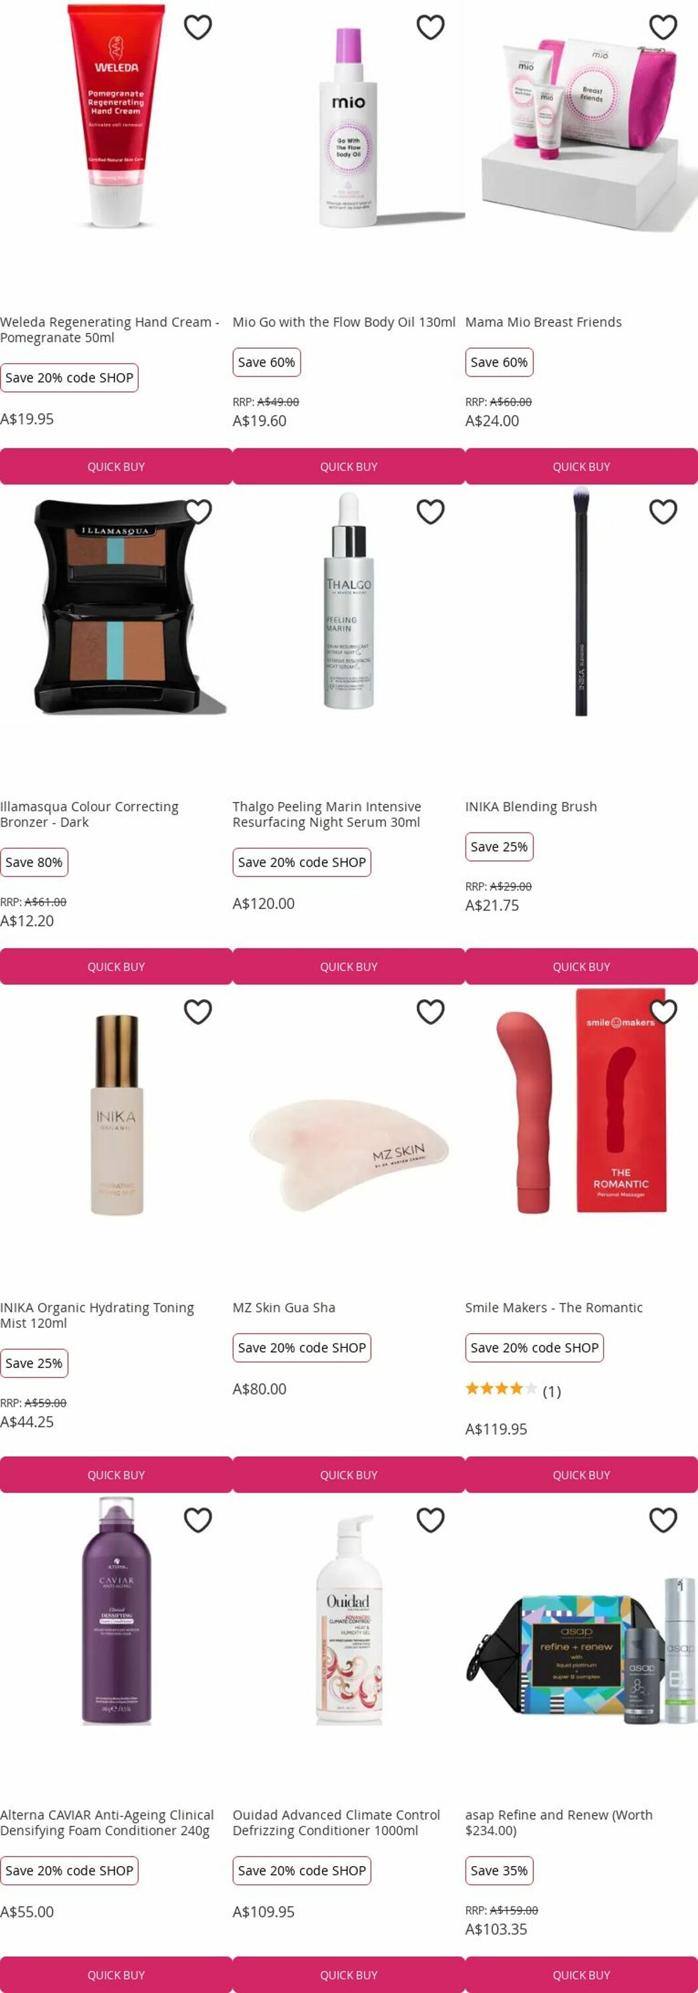Open Illamasqua Colour Correcting Bronzer product image
Viewport: 698px width, 1993px height.
(x=116, y=607)
